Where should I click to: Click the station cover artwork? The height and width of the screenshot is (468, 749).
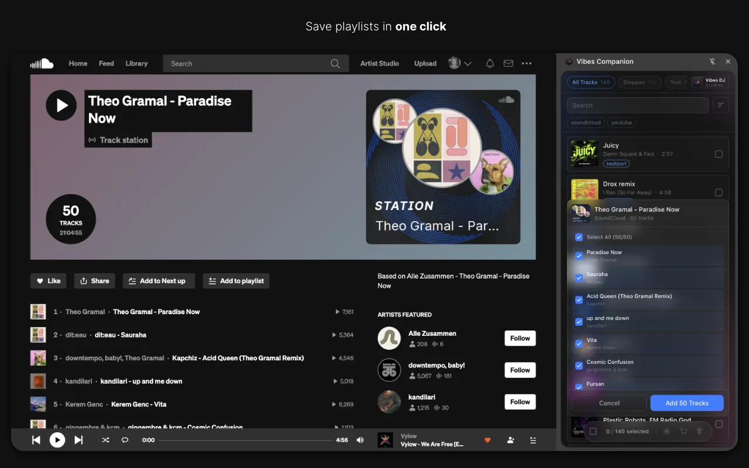pyautogui.click(x=443, y=167)
